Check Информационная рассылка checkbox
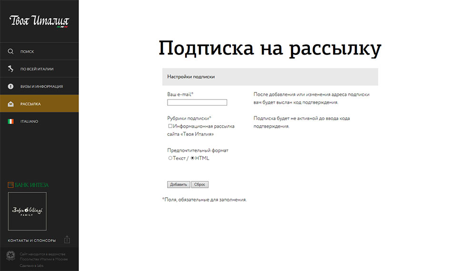 tap(170, 126)
